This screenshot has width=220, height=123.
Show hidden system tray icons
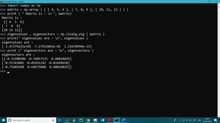click(x=180, y=120)
